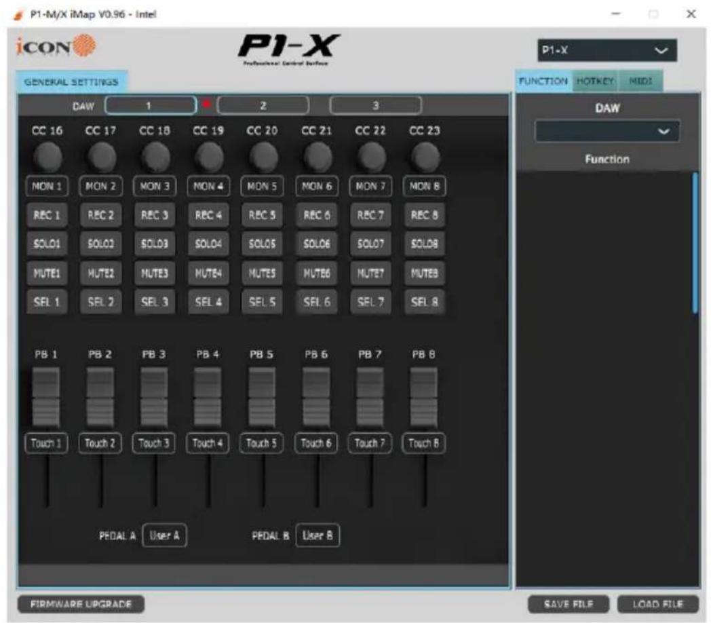711x623 pixels.
Task: Click the CC 19 rotary knob
Action: (209, 157)
